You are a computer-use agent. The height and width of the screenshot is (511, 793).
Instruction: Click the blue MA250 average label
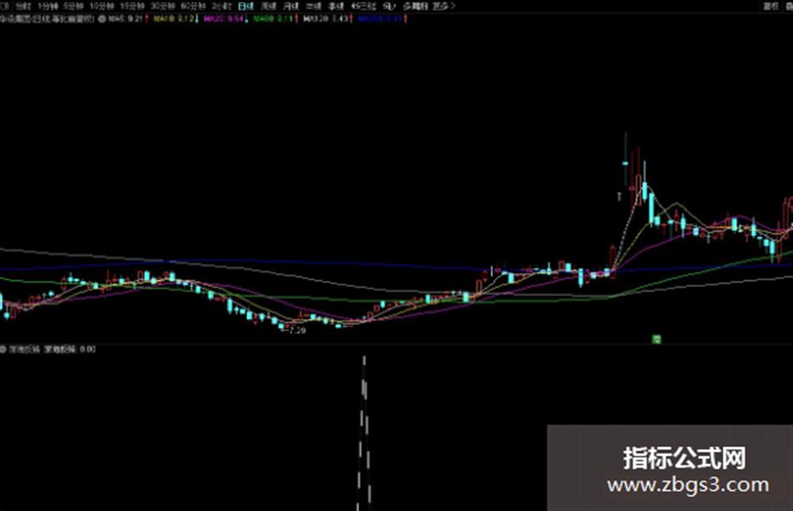pyautogui.click(x=380, y=18)
